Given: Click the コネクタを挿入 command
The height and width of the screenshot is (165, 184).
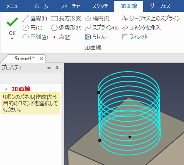Looking at the screenshot, I should point(141,28).
